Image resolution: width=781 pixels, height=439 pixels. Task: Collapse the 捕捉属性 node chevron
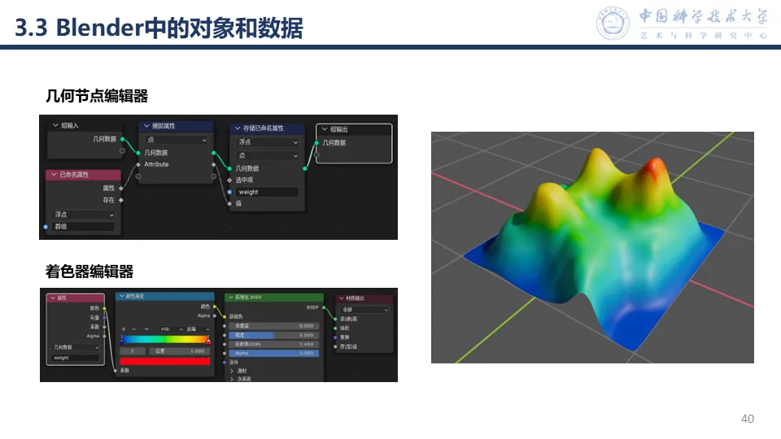pyautogui.click(x=146, y=126)
